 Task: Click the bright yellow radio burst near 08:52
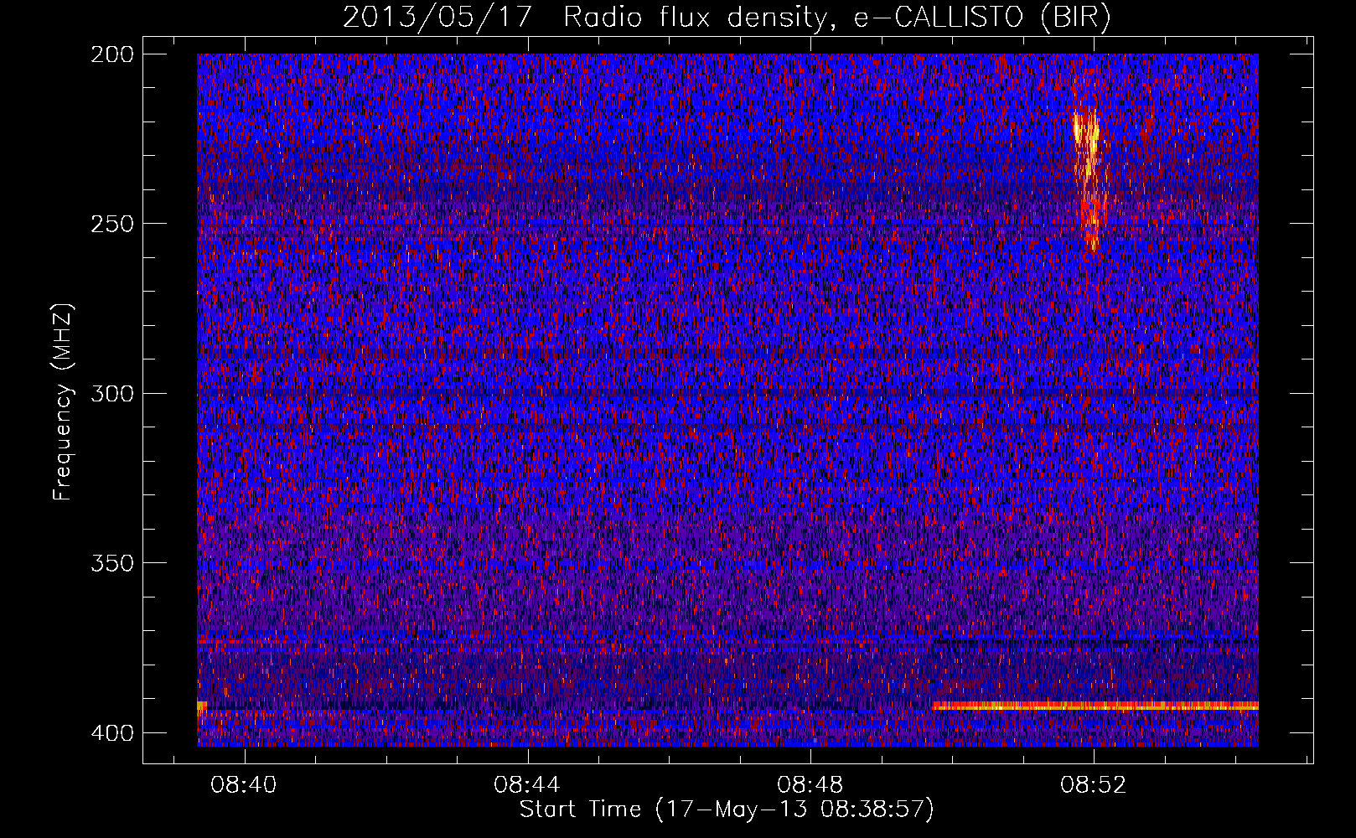pos(1089,178)
